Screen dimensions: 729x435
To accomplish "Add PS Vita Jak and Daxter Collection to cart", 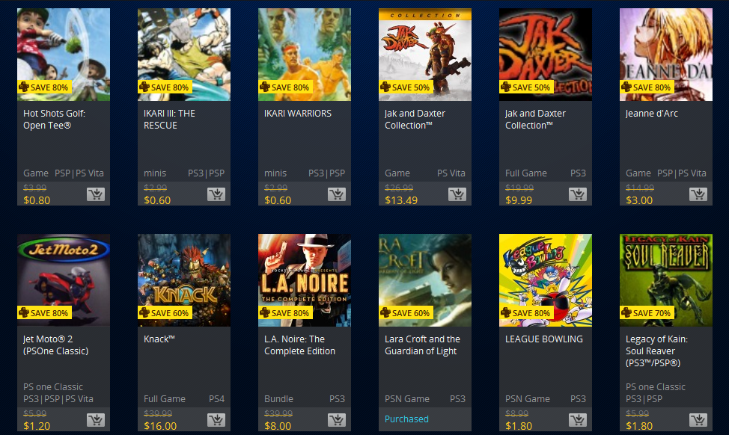I will (457, 194).
